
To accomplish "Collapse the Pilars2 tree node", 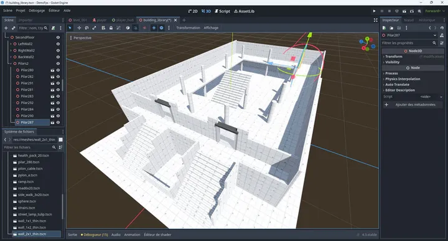I will (11, 64).
